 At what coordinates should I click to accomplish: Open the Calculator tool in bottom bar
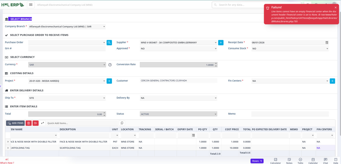click(275, 161)
